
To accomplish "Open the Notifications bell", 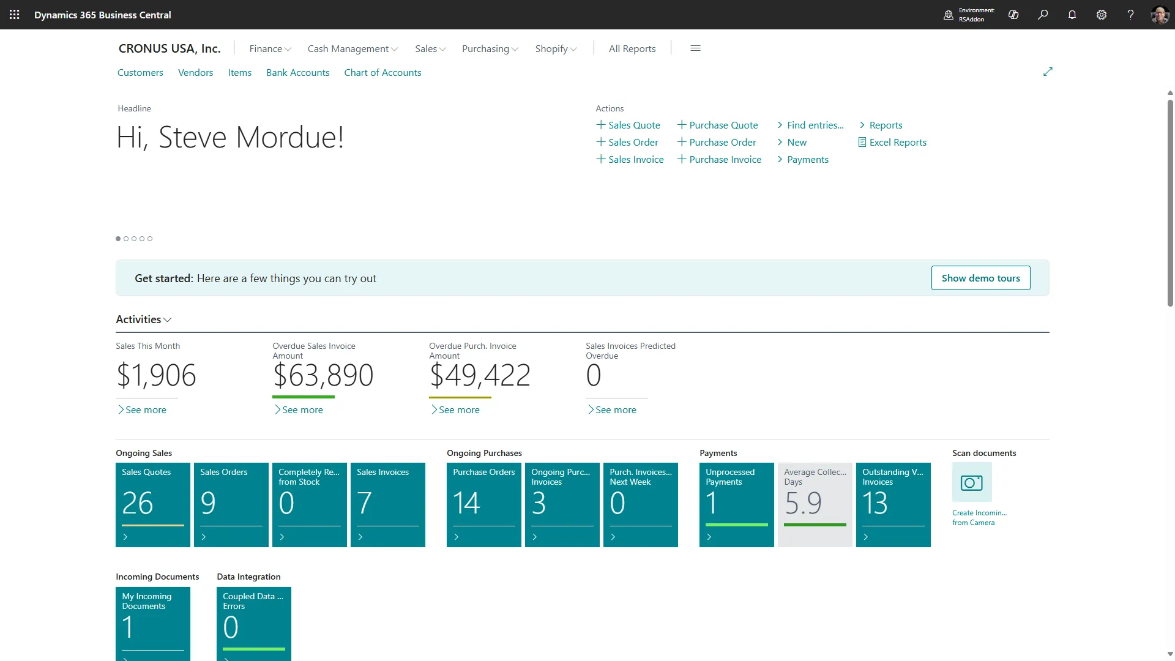I will (1072, 15).
